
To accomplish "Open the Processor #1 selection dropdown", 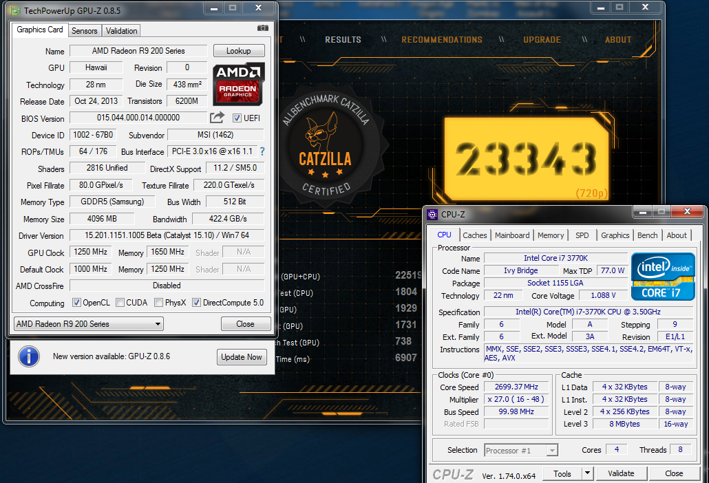I will (521, 451).
